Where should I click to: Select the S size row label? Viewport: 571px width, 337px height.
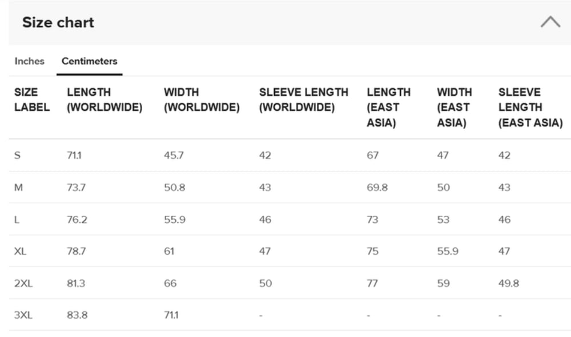pos(17,155)
